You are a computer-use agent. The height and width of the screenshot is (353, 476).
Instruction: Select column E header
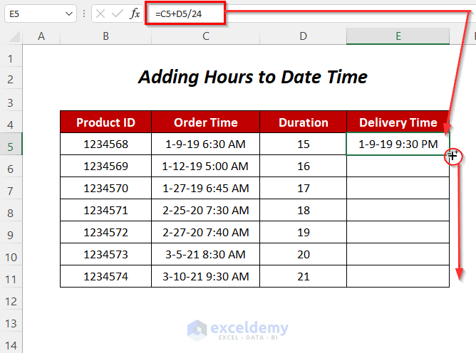pyautogui.click(x=398, y=36)
